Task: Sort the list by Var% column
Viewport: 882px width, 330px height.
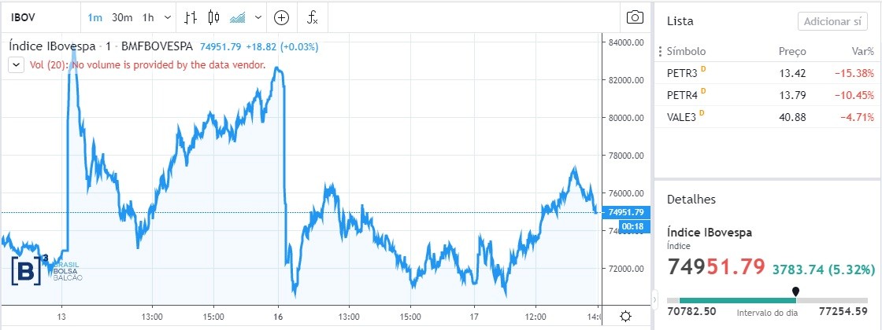Action: (x=862, y=51)
